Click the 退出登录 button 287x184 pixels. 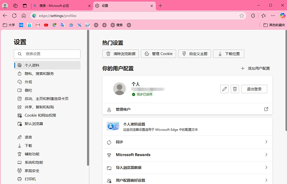(254, 89)
